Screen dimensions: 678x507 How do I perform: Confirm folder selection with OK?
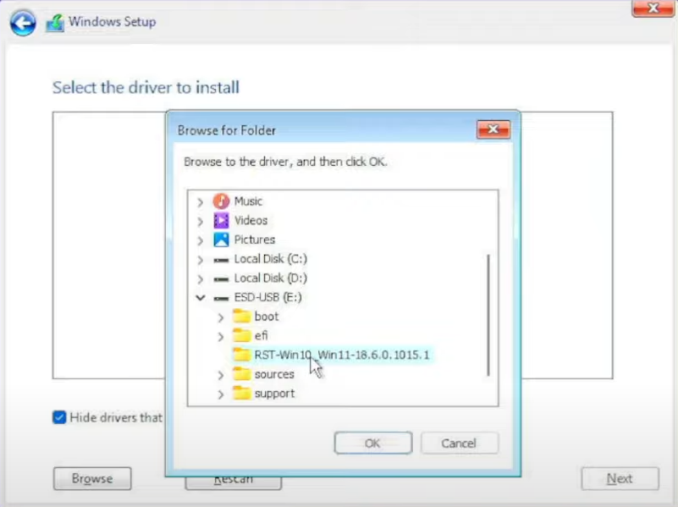(x=372, y=443)
